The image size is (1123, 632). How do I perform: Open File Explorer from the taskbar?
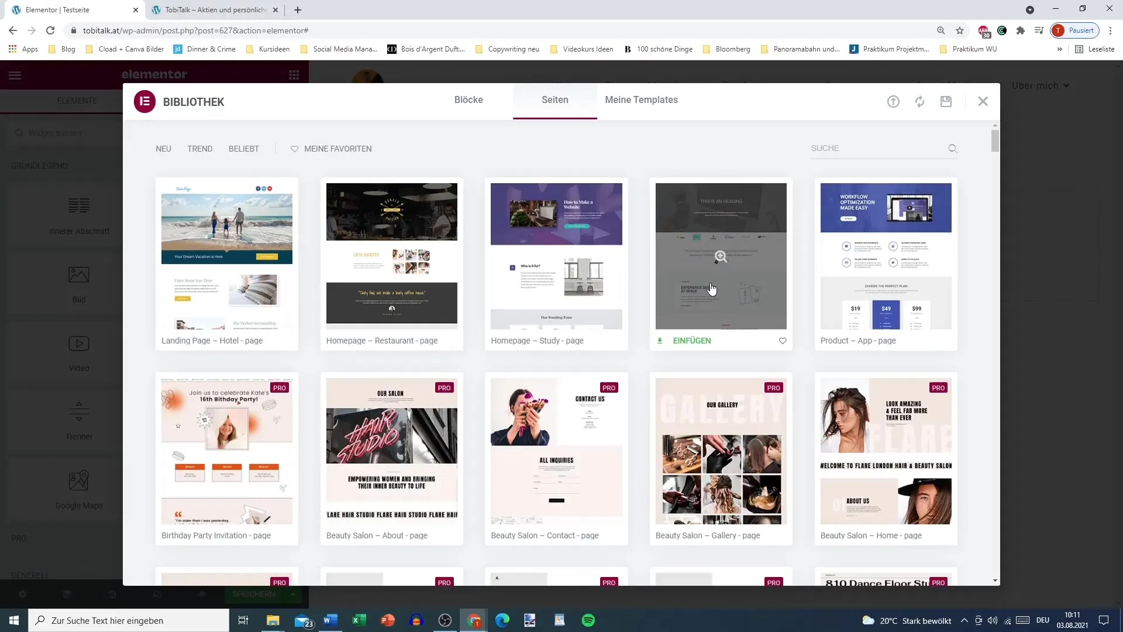(273, 620)
